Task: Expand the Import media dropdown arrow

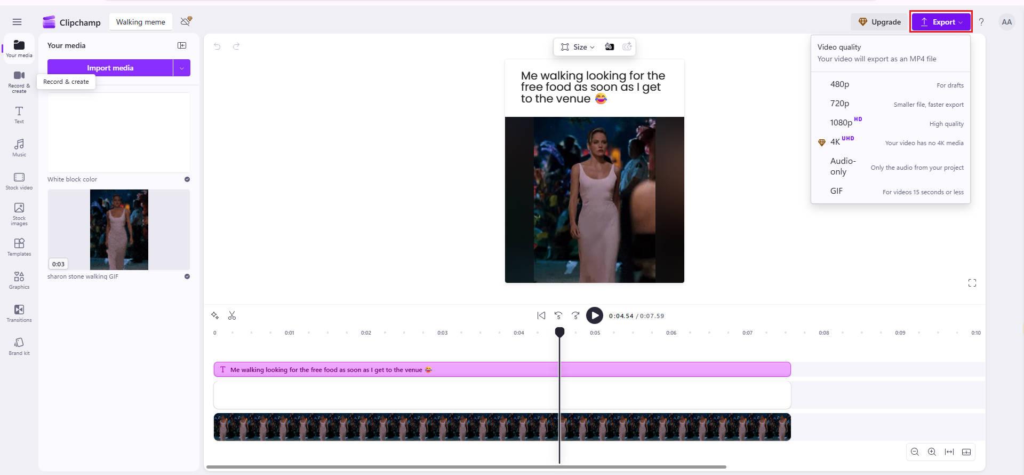Action: [x=182, y=68]
